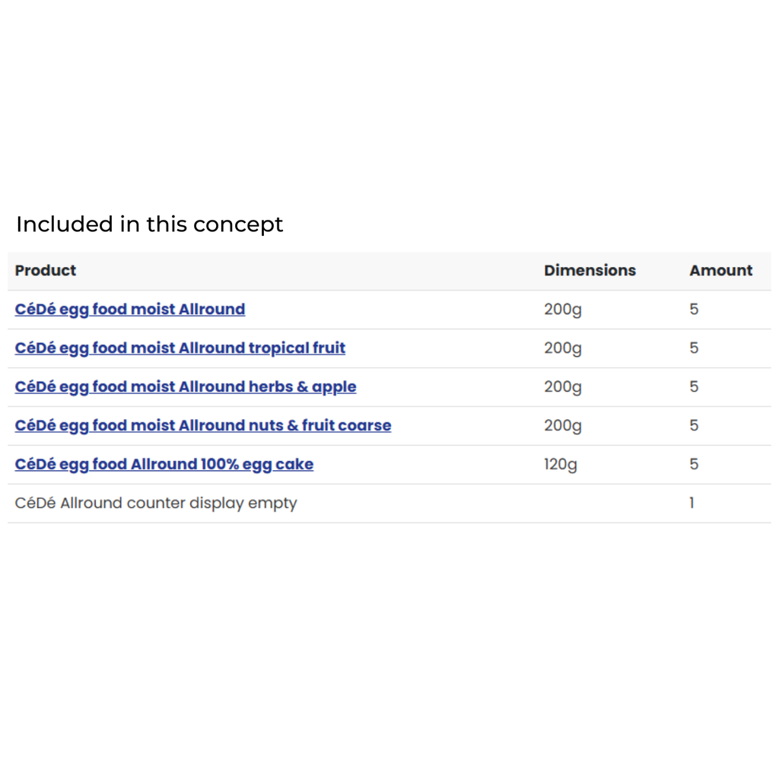Click the amount value 1 for counter display
Viewport: 779px width, 779px height.
[692, 504]
